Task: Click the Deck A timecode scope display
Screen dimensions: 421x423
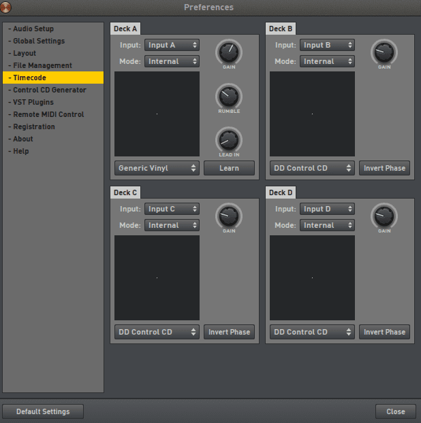Action: (157, 114)
